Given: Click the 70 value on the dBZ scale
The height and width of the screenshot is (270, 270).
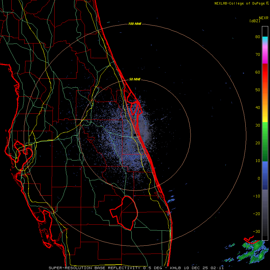Looking at the screenshot, I should 258,55.
